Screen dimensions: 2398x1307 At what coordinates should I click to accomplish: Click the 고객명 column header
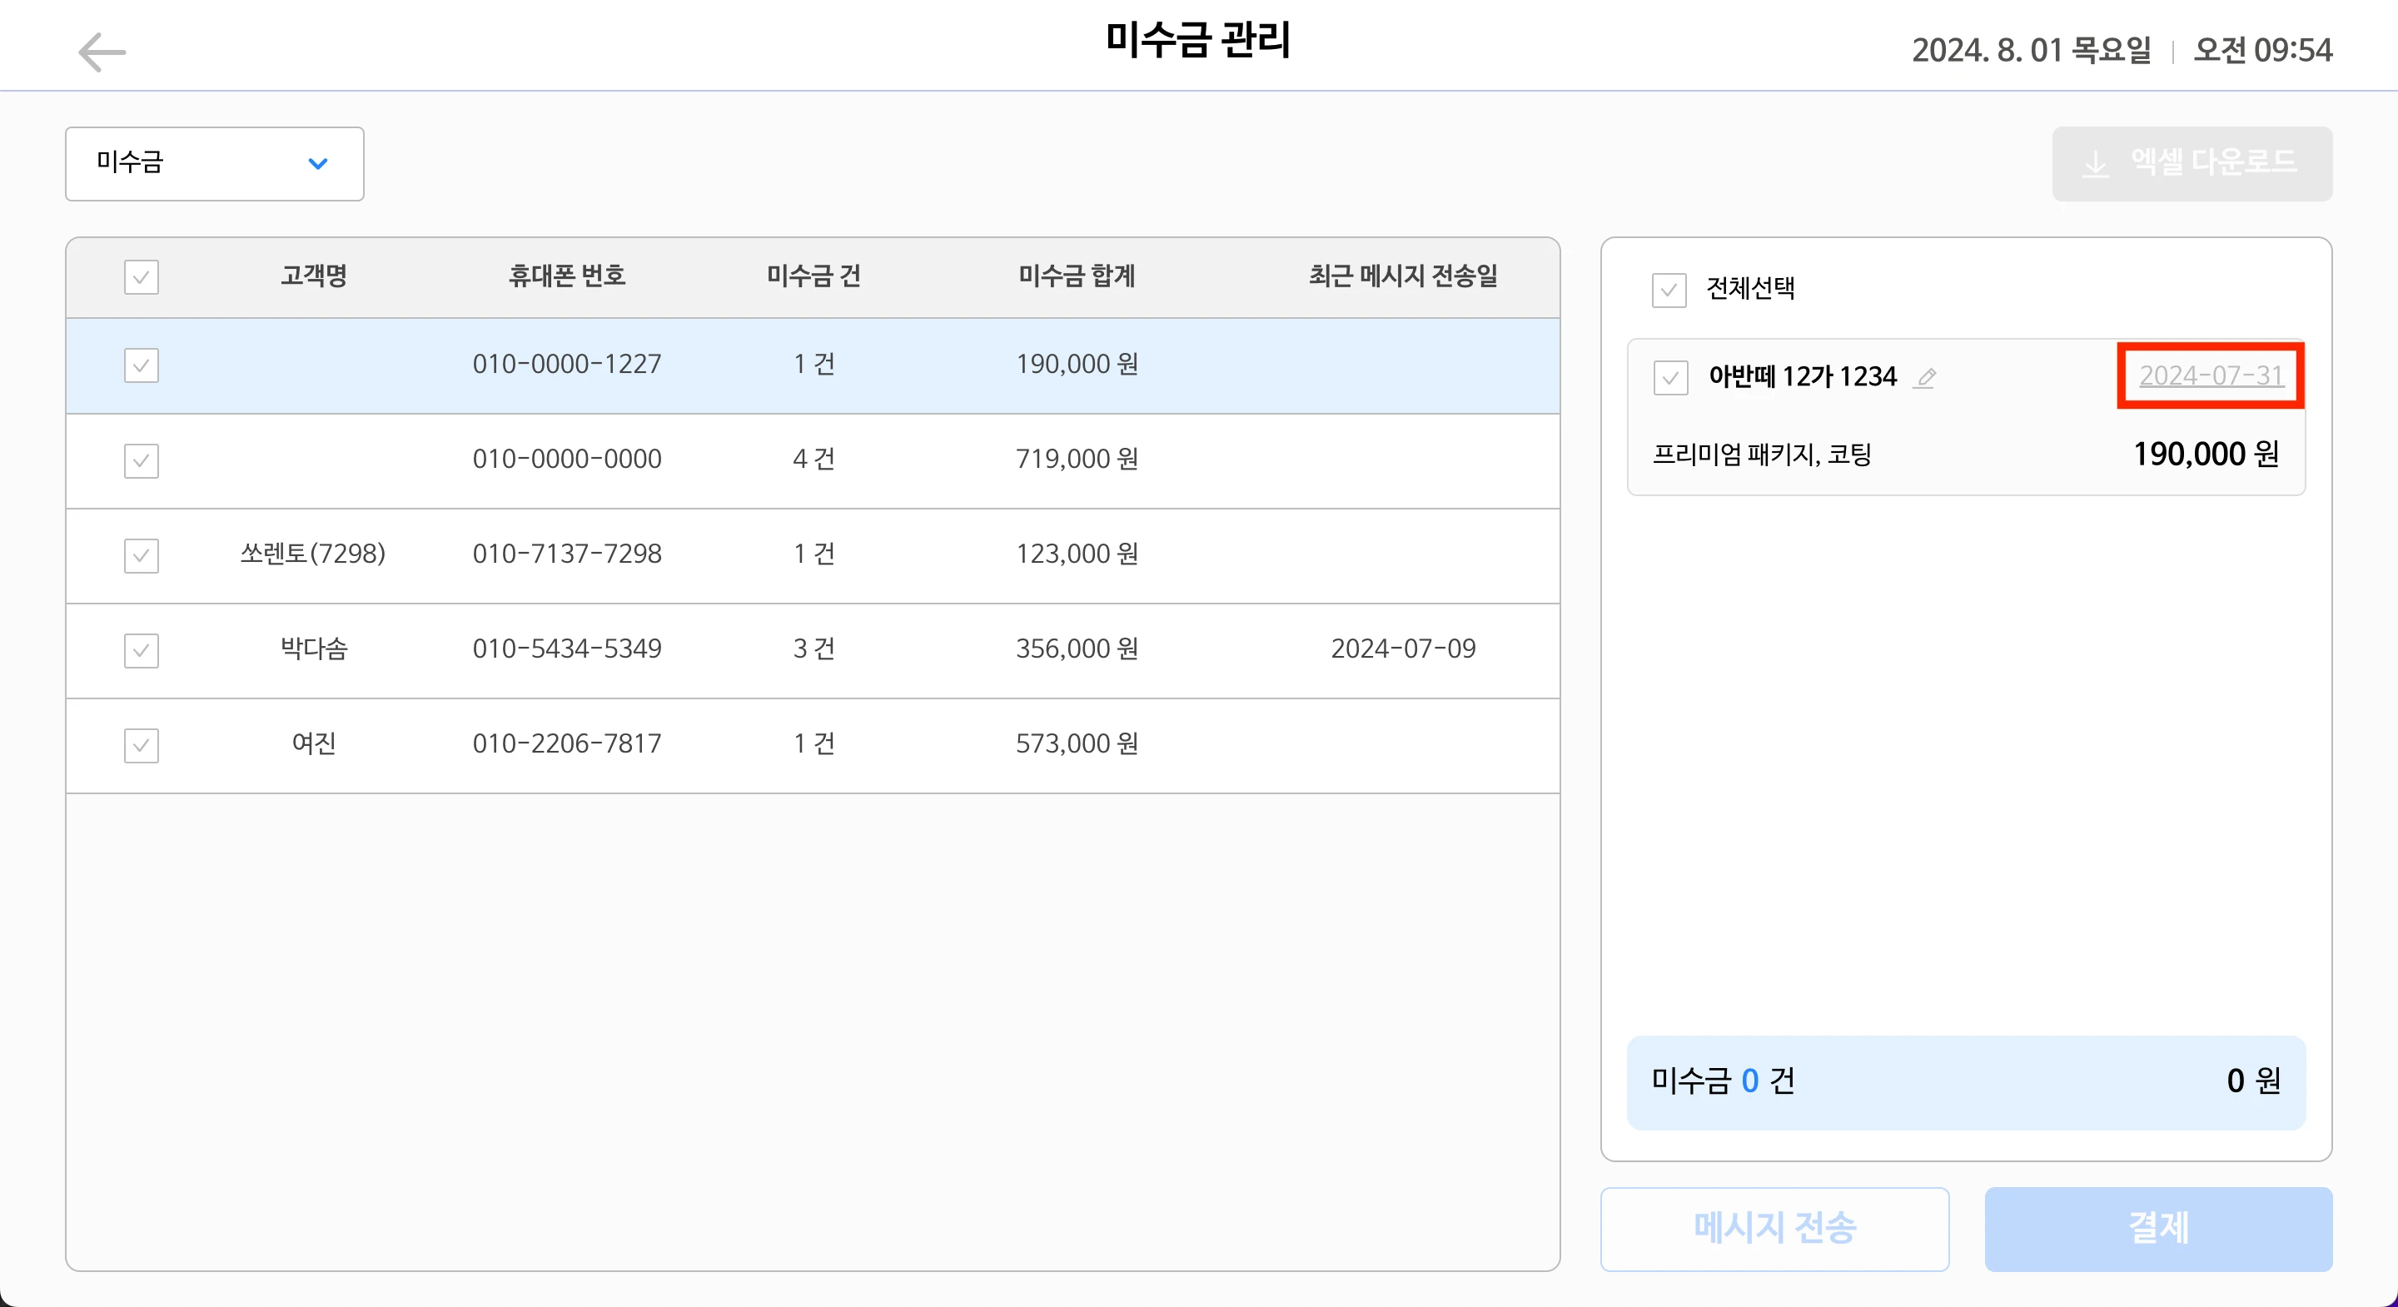314,276
